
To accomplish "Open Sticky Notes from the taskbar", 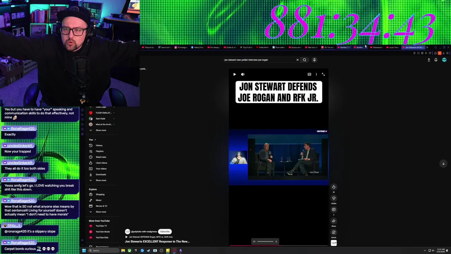I will 168,251.
